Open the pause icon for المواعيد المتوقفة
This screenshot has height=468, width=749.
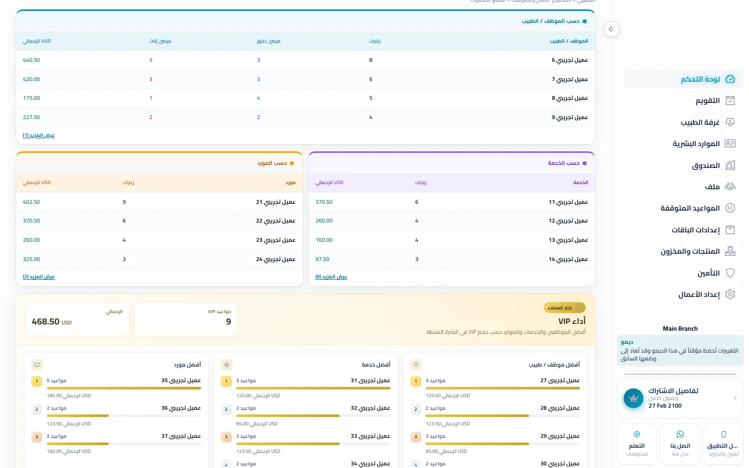tap(730, 208)
